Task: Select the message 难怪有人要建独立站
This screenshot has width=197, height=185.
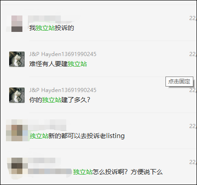Action: (x=58, y=64)
